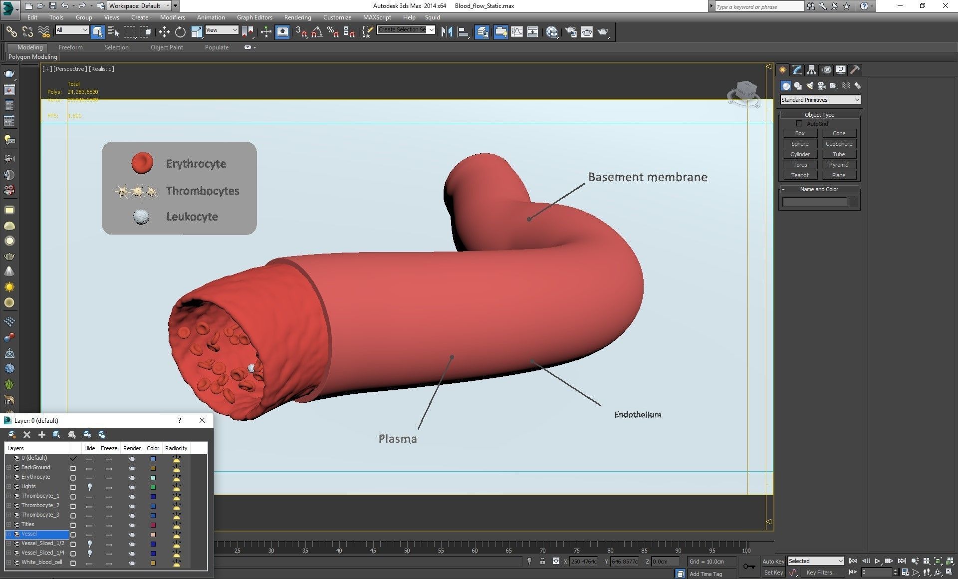Screen dimensions: 958x579
Task: Click the Name and Color swatch
Action: [854, 202]
